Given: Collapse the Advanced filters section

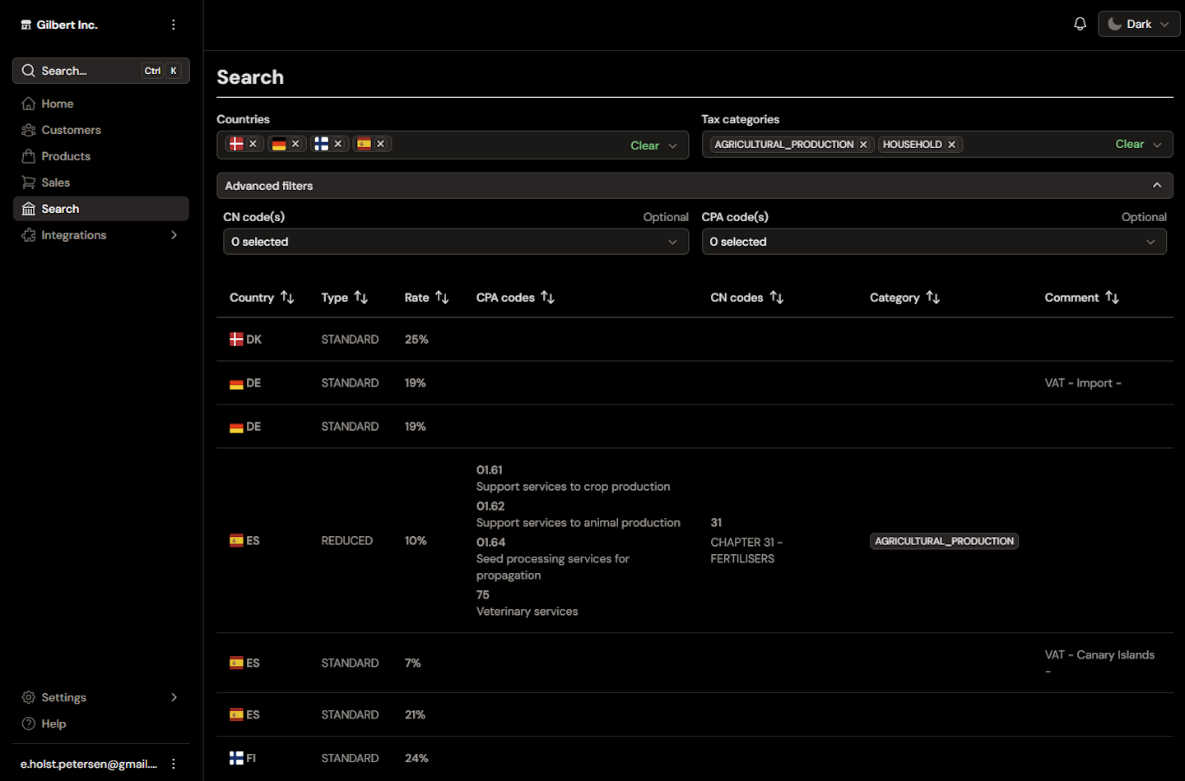Looking at the screenshot, I should 695,186.
